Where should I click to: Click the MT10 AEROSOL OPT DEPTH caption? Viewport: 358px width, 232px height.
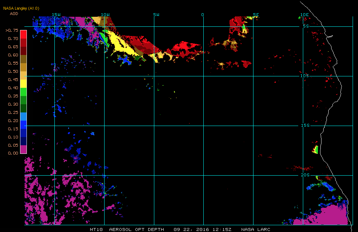point(127,230)
